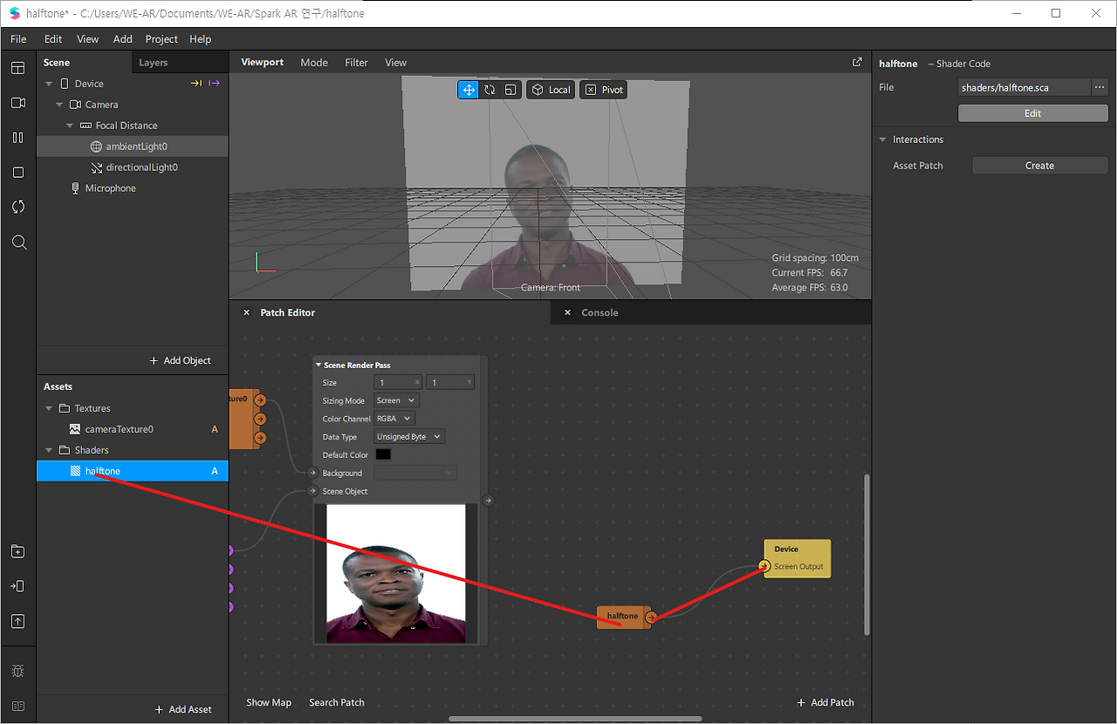Open the Edit menu in the menu bar
The width and height of the screenshot is (1117, 724).
tap(53, 39)
